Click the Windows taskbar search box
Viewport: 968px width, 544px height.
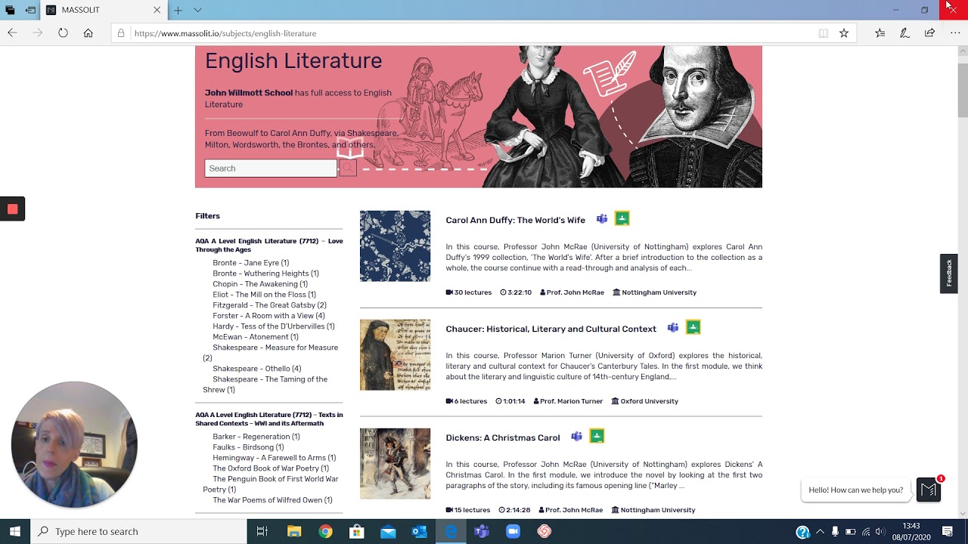click(138, 531)
